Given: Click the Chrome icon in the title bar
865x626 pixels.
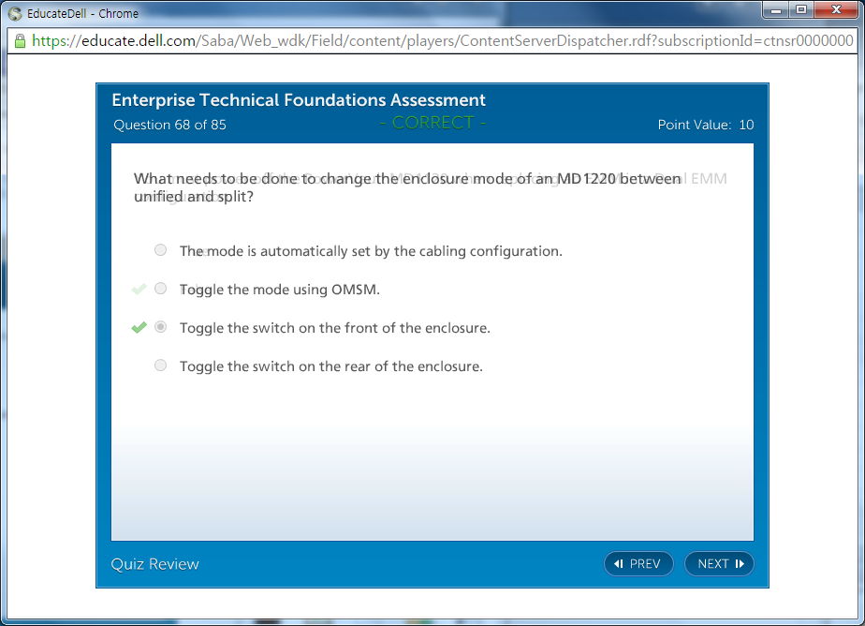Looking at the screenshot, I should tap(14, 14).
